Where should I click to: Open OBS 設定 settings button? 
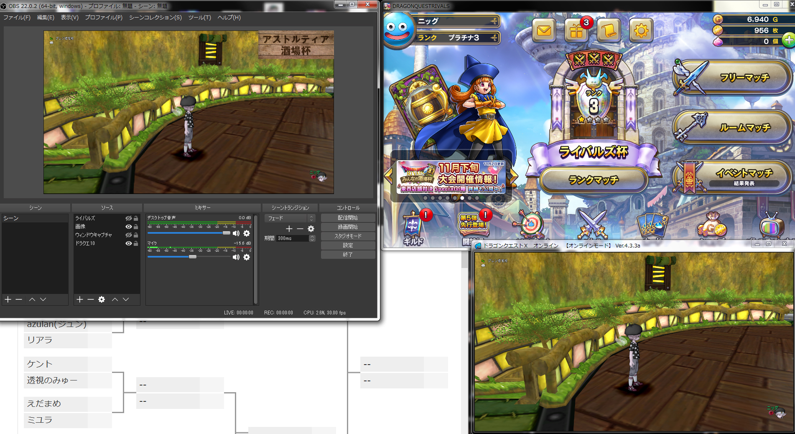click(348, 245)
